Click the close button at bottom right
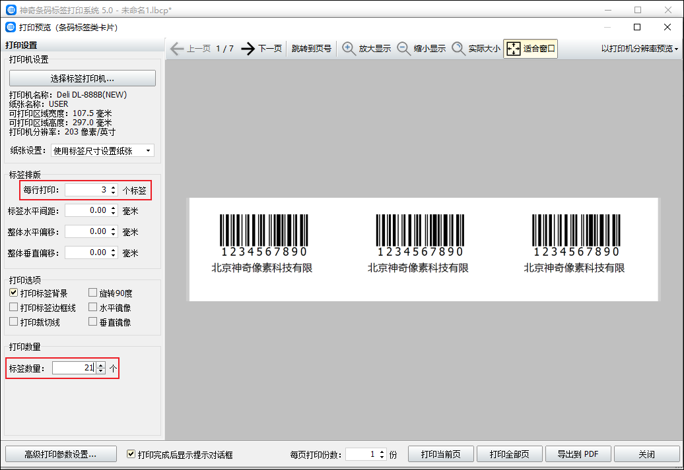684x470 pixels. point(647,454)
